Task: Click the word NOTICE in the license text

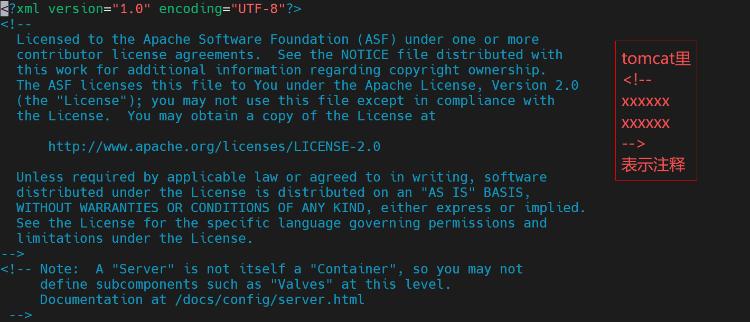Action: pos(364,54)
